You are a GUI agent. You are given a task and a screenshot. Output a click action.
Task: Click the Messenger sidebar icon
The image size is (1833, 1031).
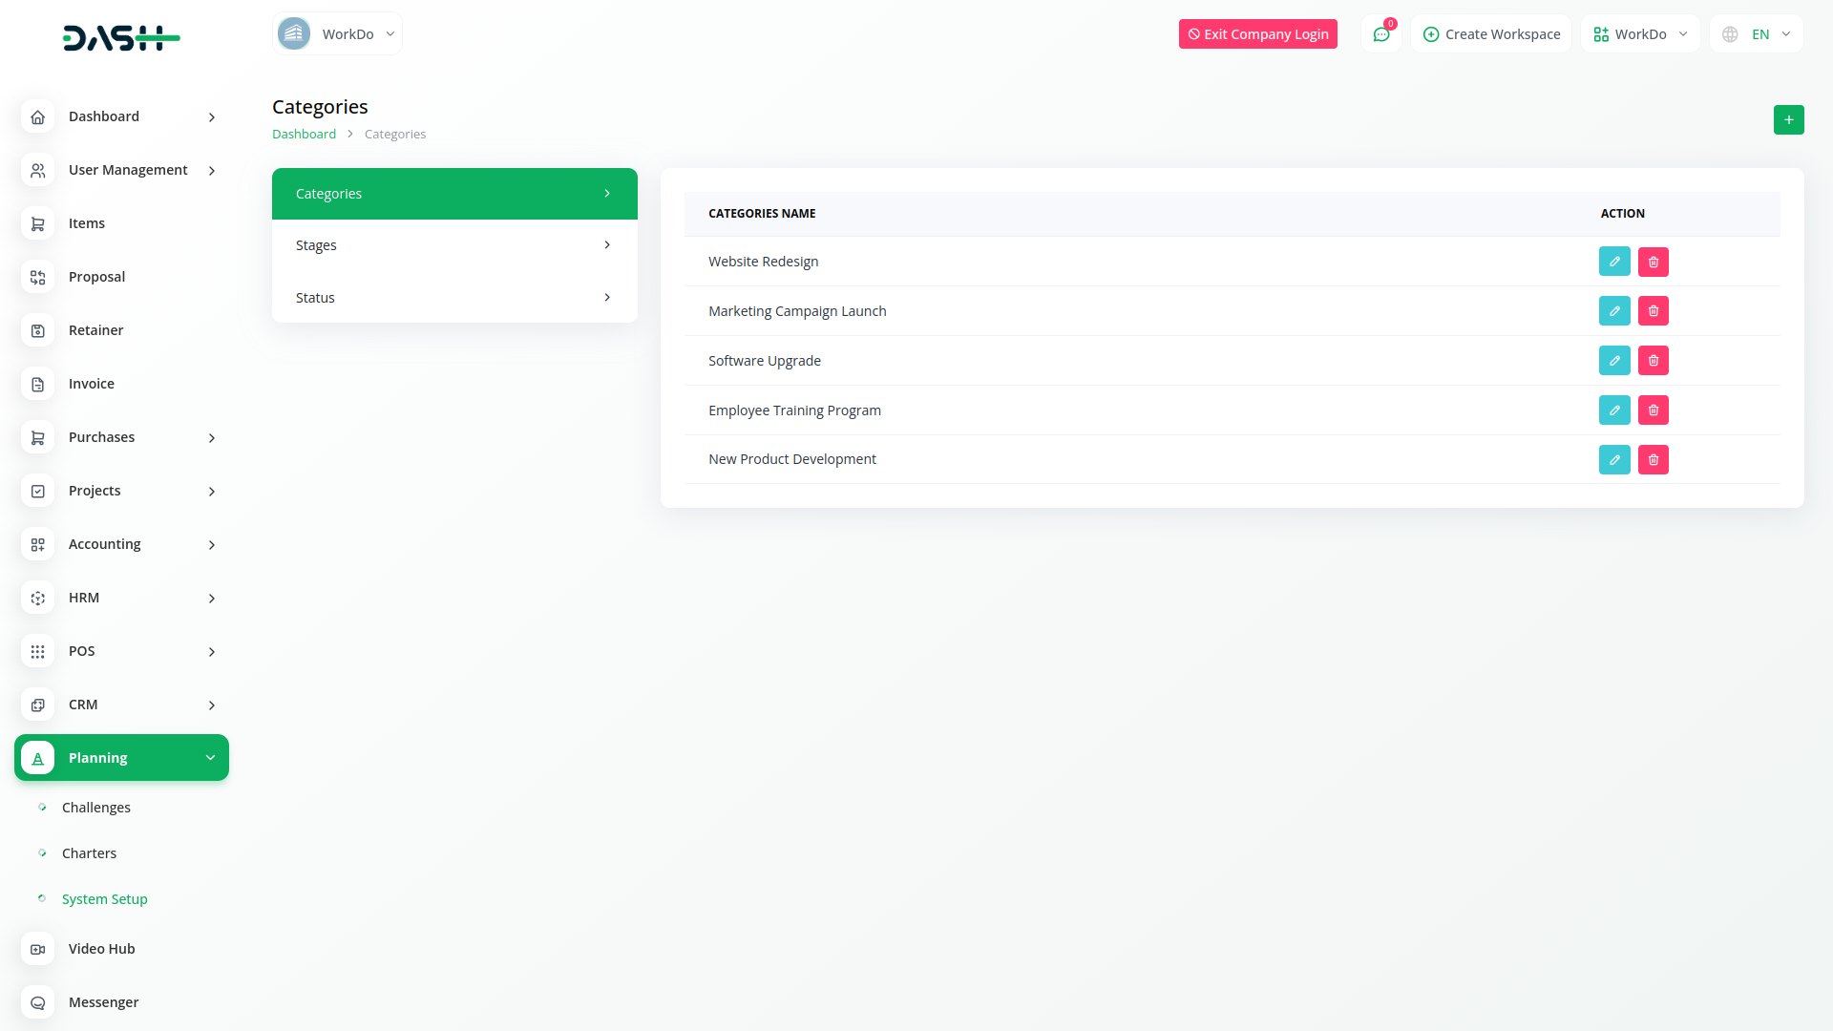point(38,1002)
